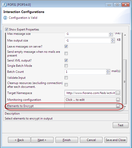Screen dimensions: 132x148
Task: Click Save and Close
Action: (116, 140)
